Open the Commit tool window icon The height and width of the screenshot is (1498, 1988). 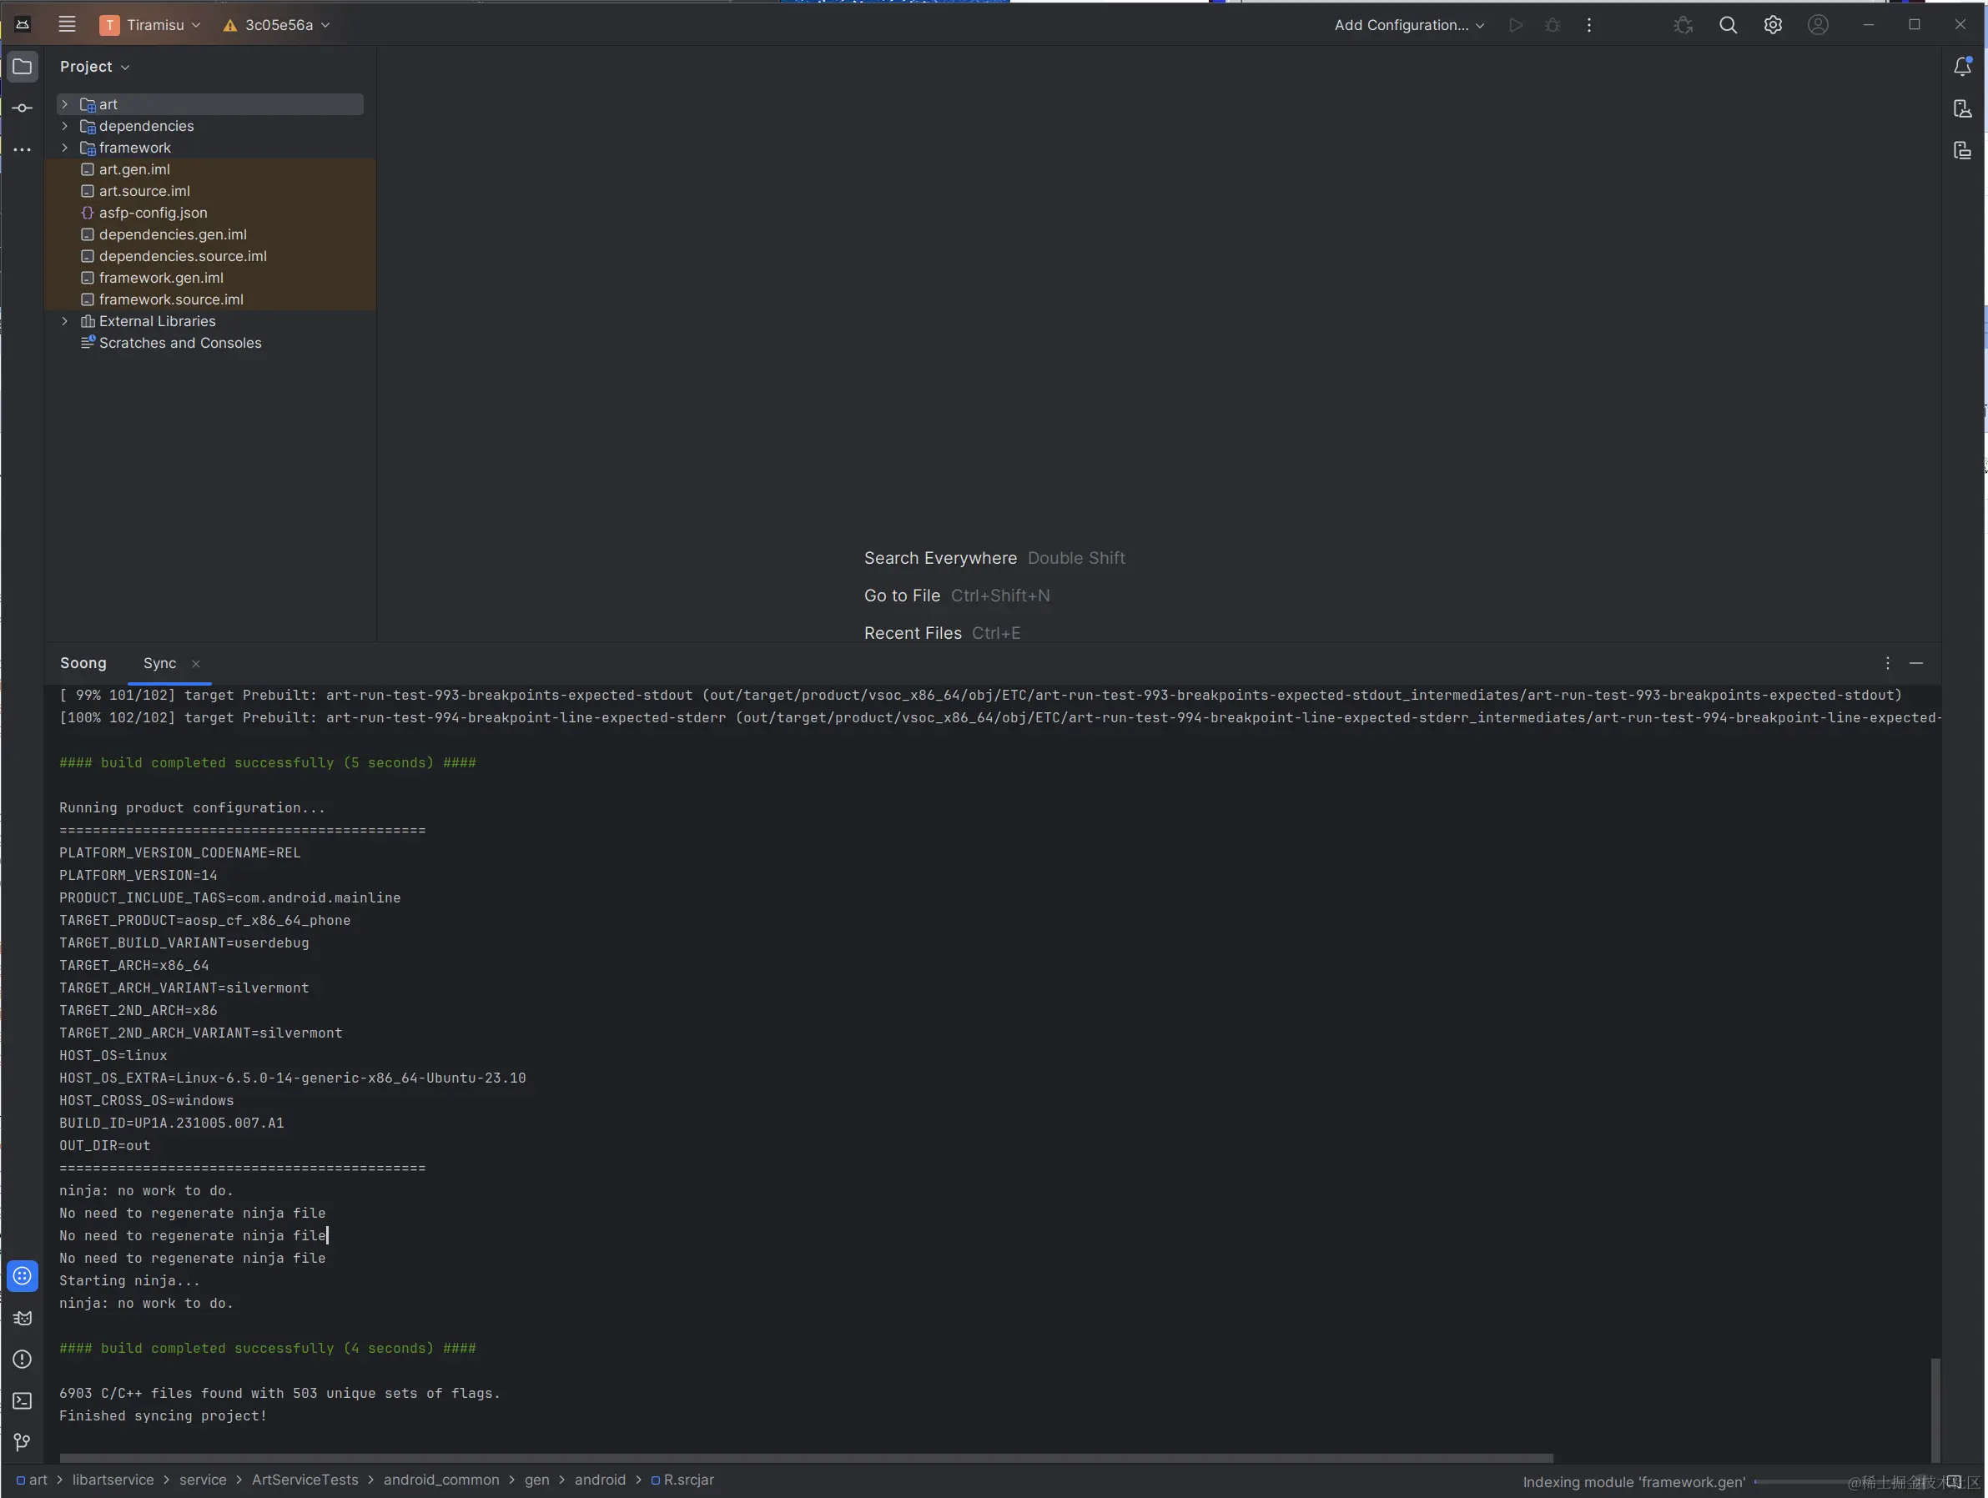click(23, 108)
